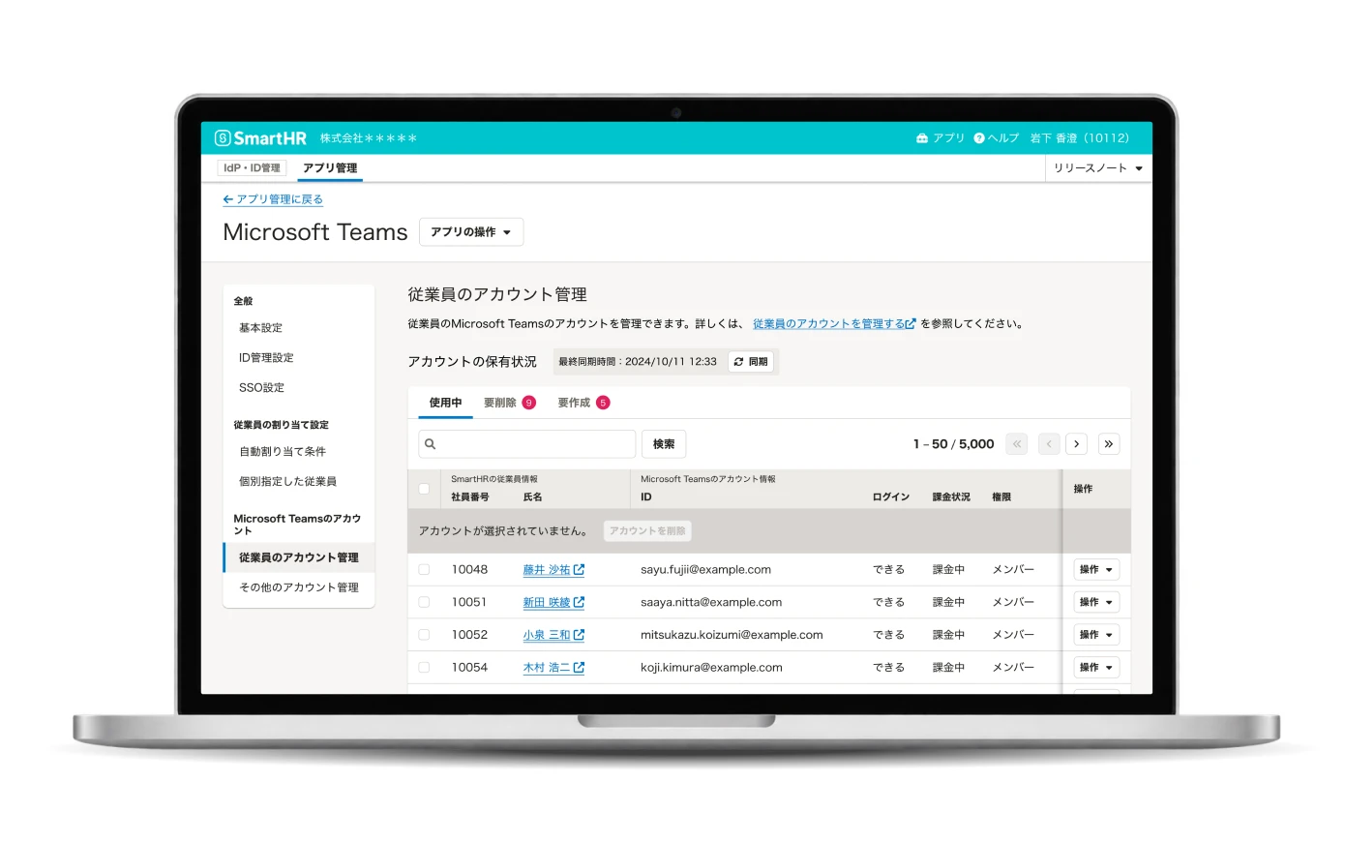Click the 1 – 50 / 5,000 pagination count
This screenshot has height=842, width=1345.
pos(953,444)
